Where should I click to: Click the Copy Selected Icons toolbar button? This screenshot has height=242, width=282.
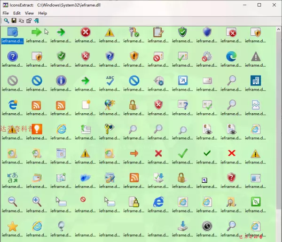point(21,21)
